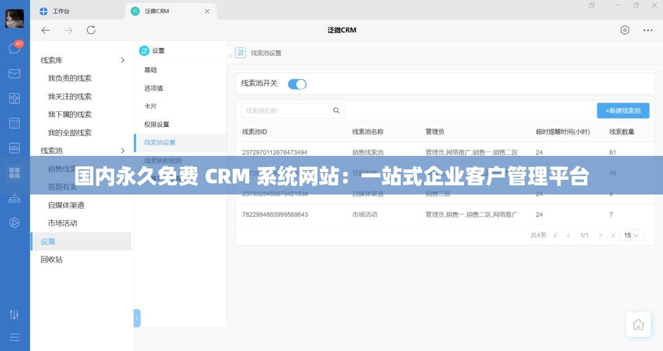Screen dimensions: 663x351
Task: Click the 超时提醒时间(小时) column header
Action: tap(562, 131)
